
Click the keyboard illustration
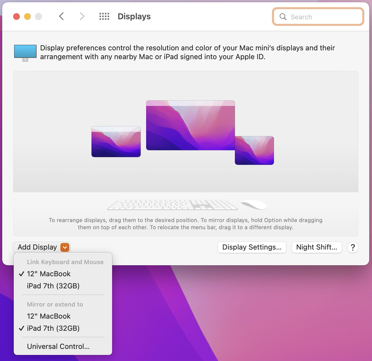(x=173, y=205)
